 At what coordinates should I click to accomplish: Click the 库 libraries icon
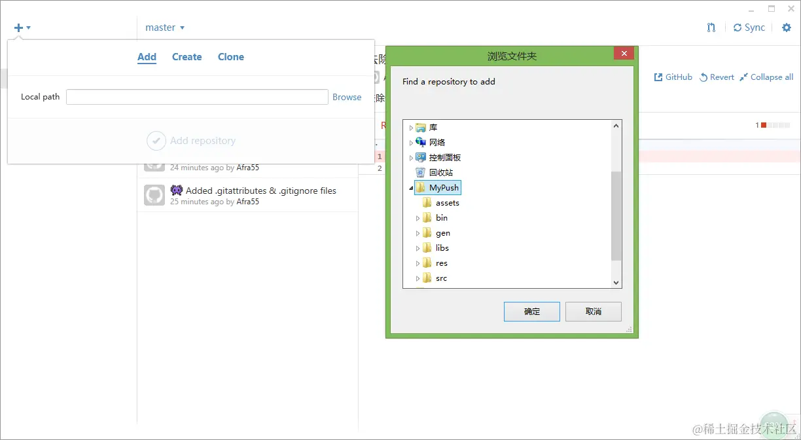tap(421, 127)
